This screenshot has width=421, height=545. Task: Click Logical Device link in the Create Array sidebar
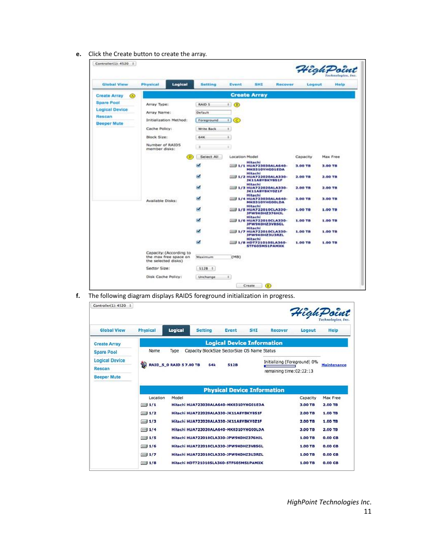(x=112, y=110)
